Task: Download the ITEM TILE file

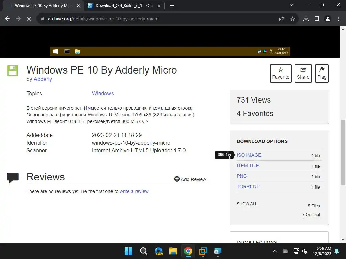Action: click(248, 166)
